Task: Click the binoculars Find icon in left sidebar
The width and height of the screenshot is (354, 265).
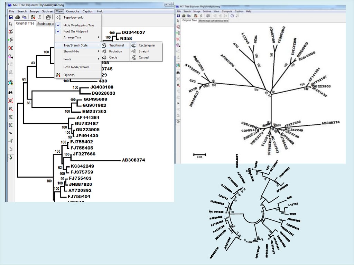Action: (11, 93)
